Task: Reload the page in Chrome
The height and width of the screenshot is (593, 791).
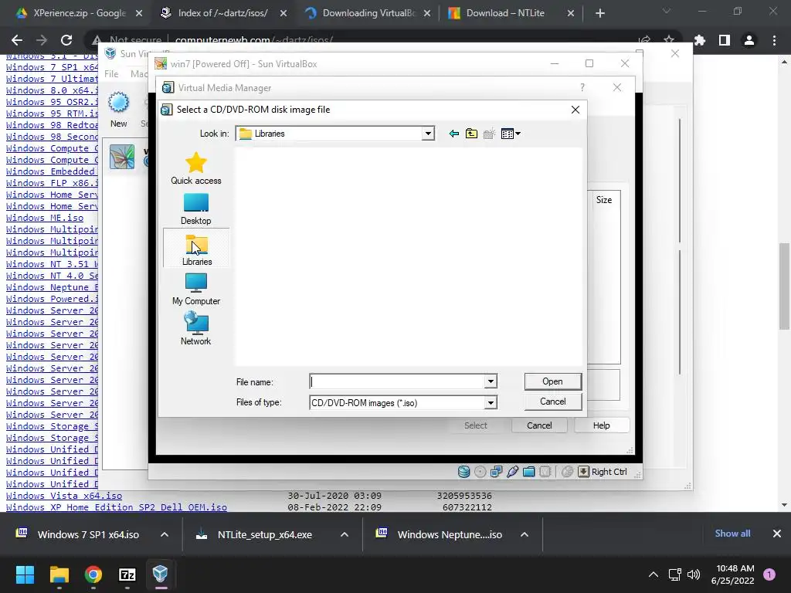Action: point(66,40)
